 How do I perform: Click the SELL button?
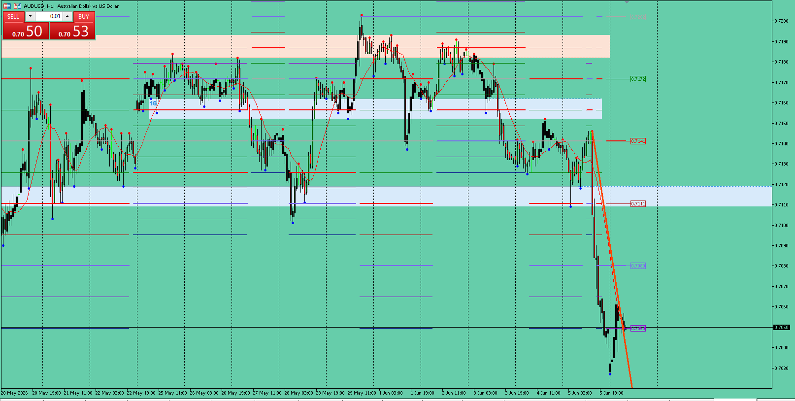tap(13, 17)
